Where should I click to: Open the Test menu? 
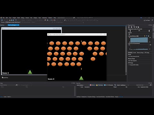(31, 18)
